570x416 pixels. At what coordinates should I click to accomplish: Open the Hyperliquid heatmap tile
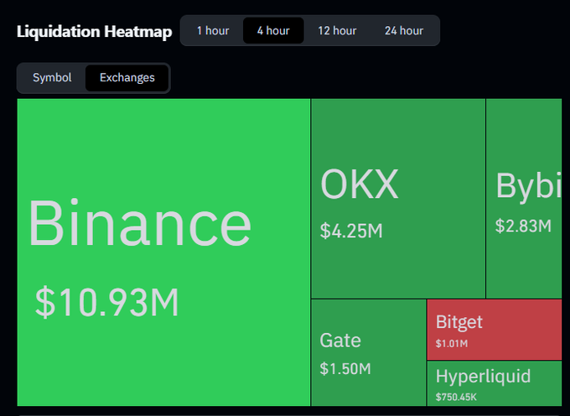coord(495,383)
